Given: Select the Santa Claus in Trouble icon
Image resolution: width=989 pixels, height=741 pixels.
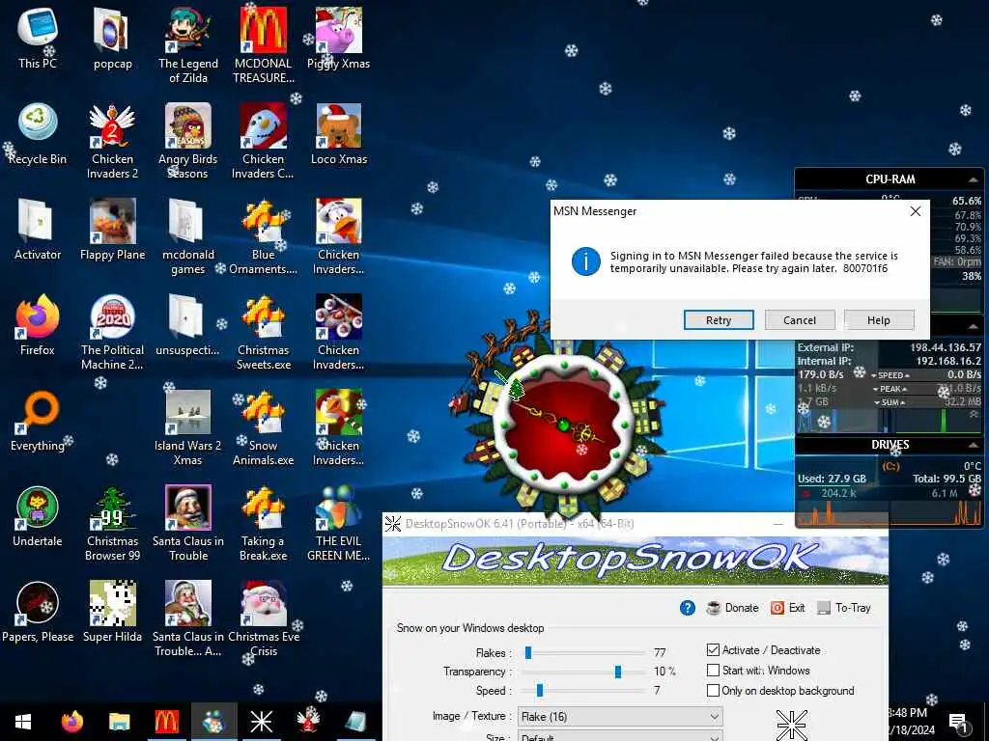Looking at the screenshot, I should tap(188, 524).
